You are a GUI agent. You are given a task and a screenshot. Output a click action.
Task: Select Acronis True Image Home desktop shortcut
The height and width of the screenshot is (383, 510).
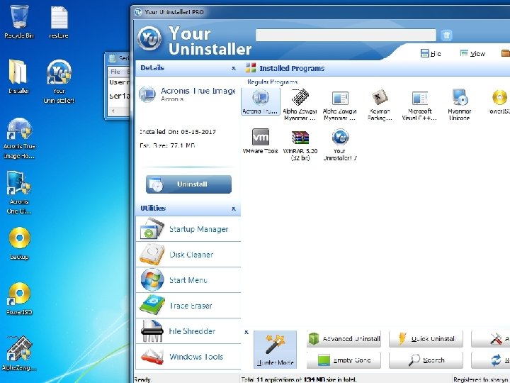tap(19, 138)
